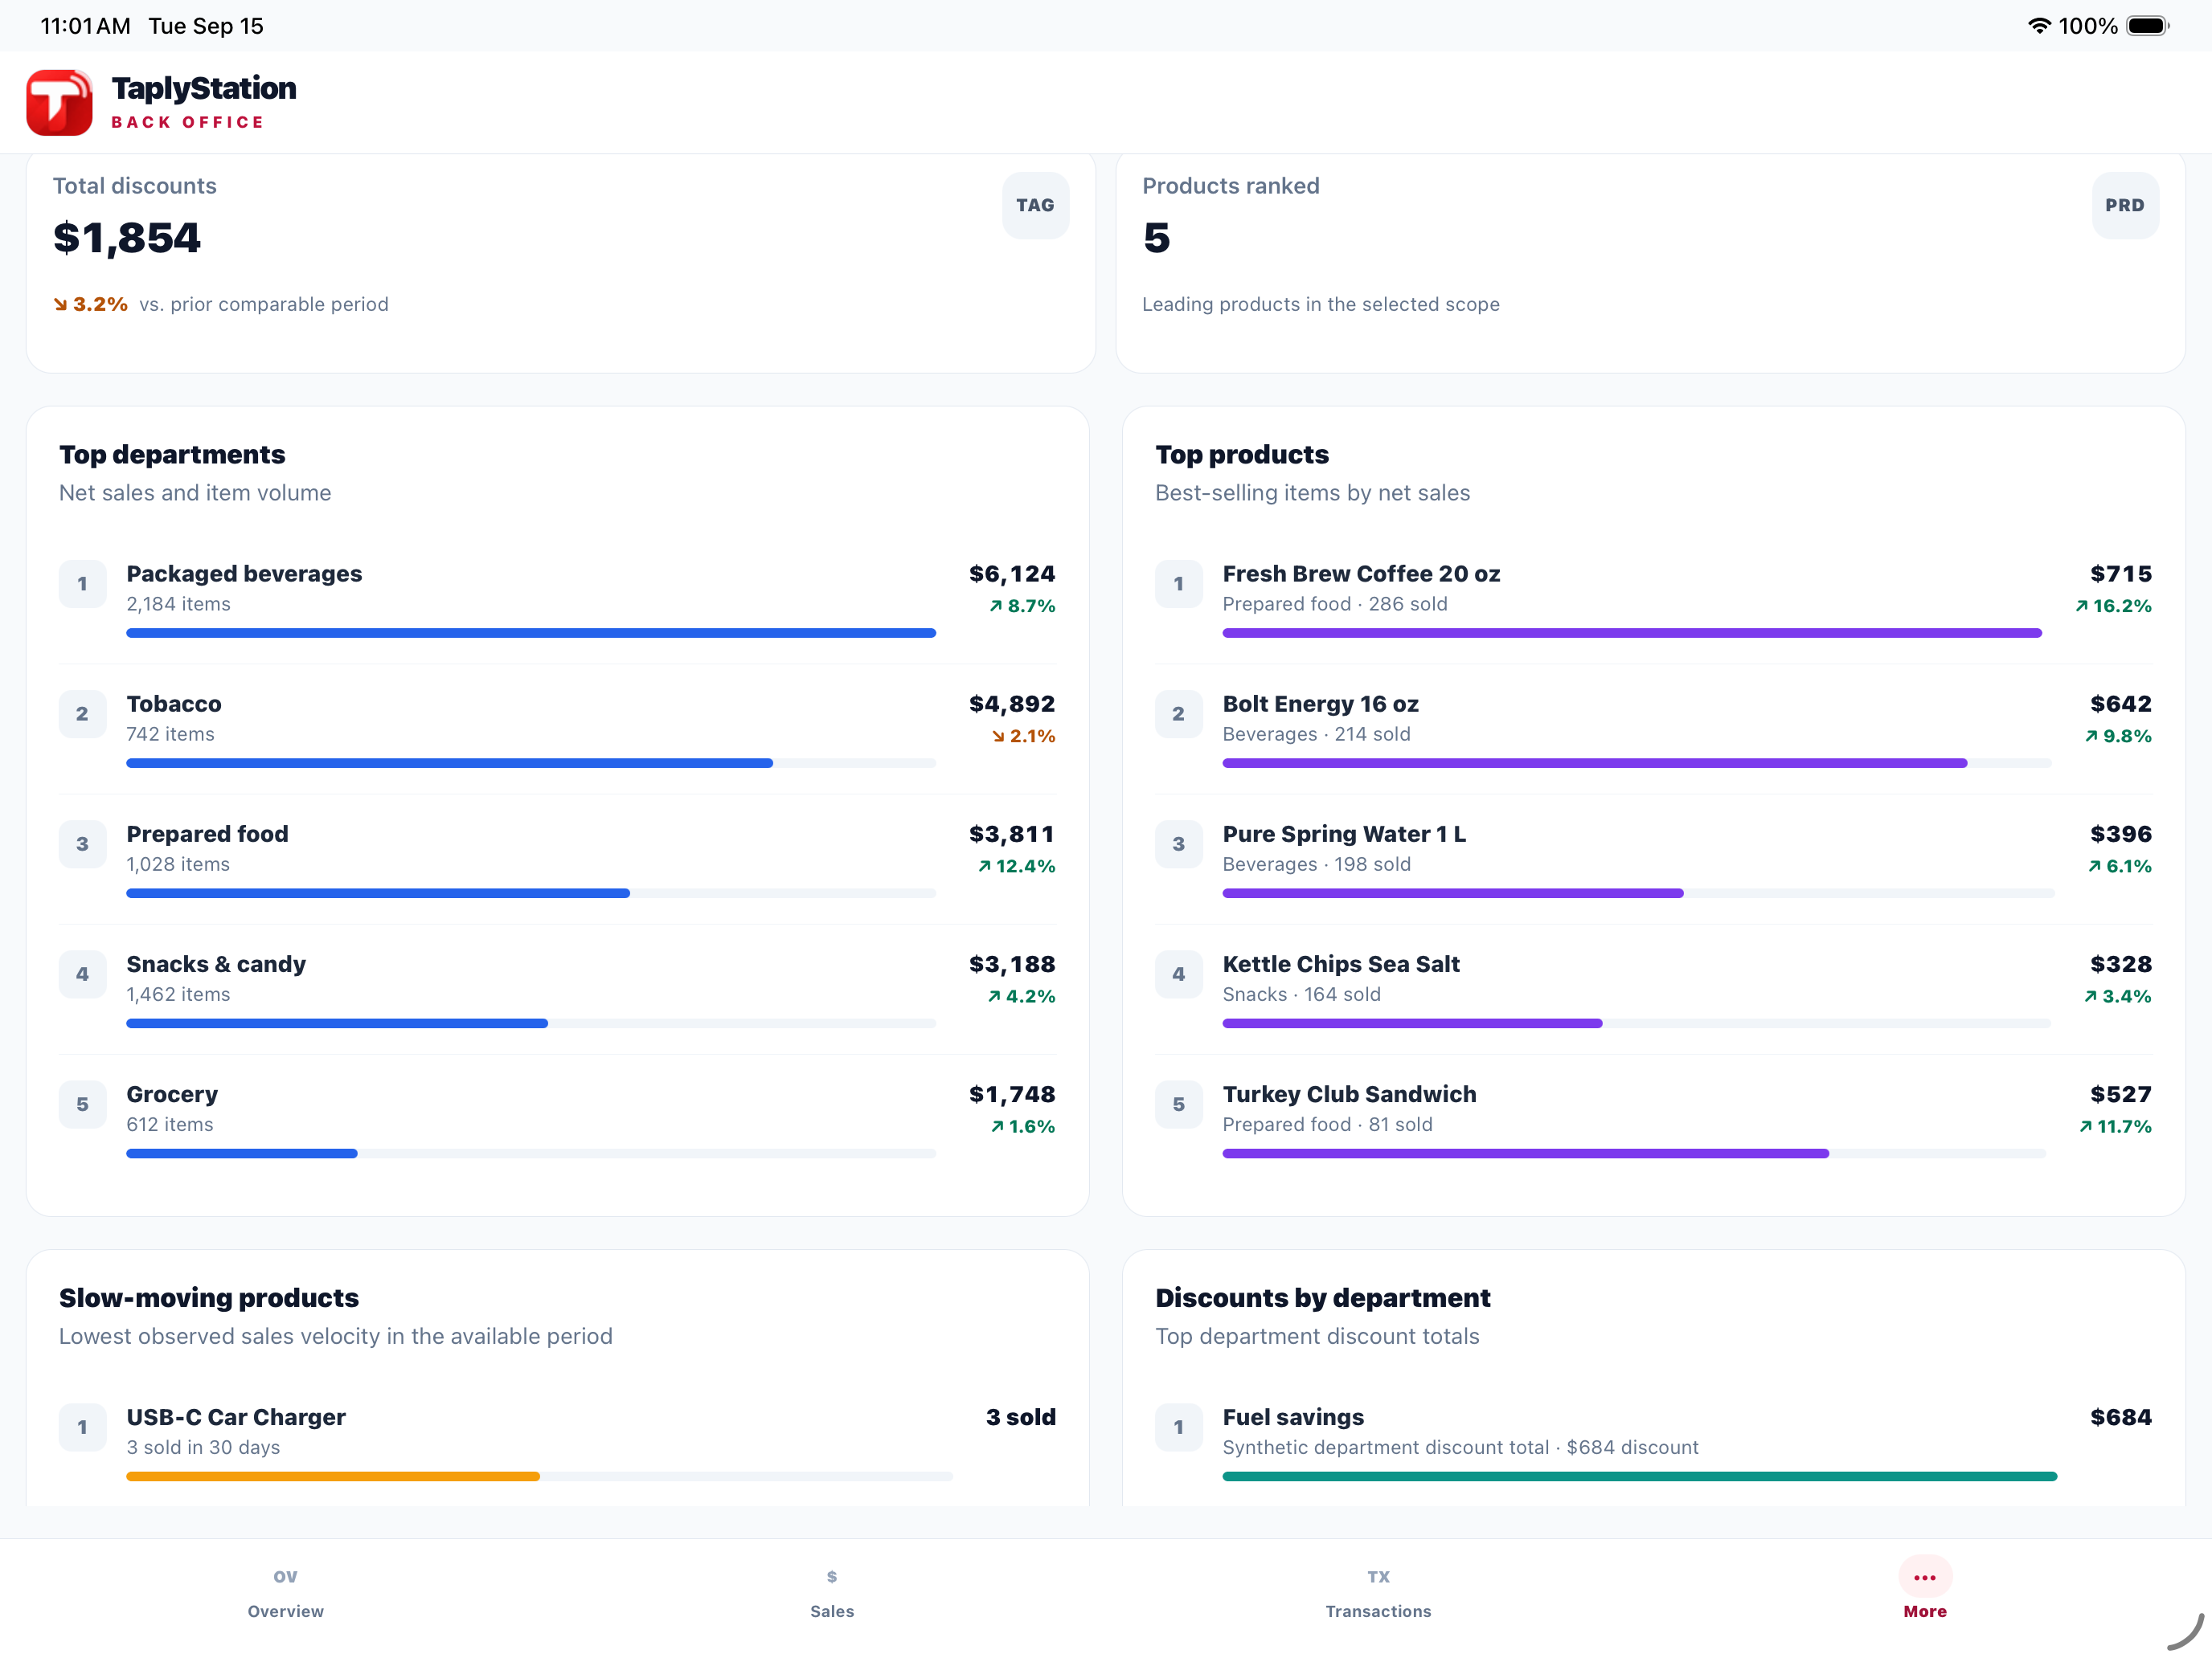Click rank badge 3 beside Prepared food
2212x1658 pixels.
tap(82, 843)
